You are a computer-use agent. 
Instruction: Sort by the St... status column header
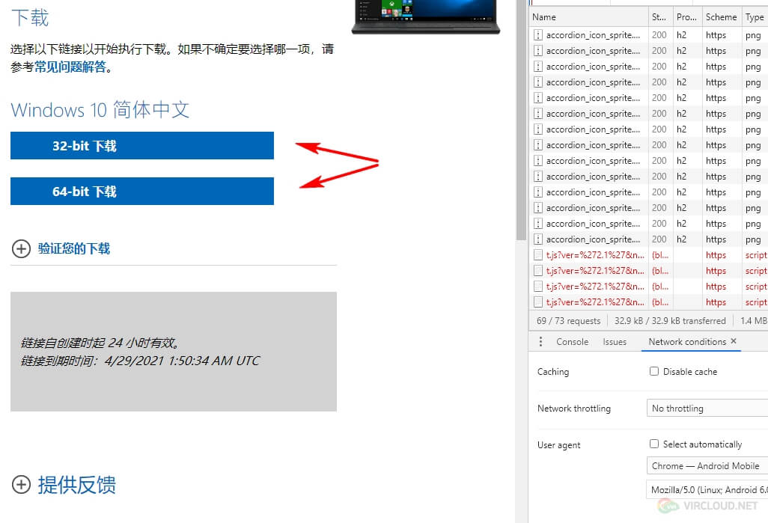660,17
